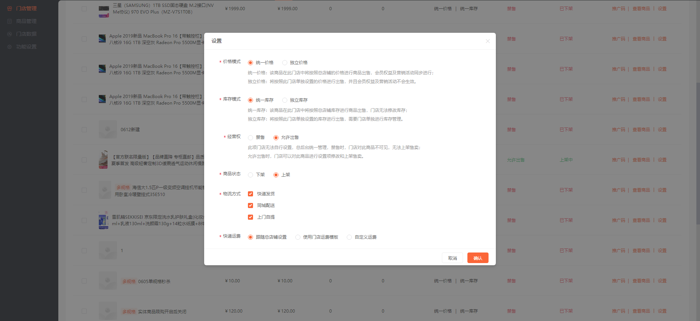
Task: Click the 门店管理 sidebar icon
Action: 9,8
